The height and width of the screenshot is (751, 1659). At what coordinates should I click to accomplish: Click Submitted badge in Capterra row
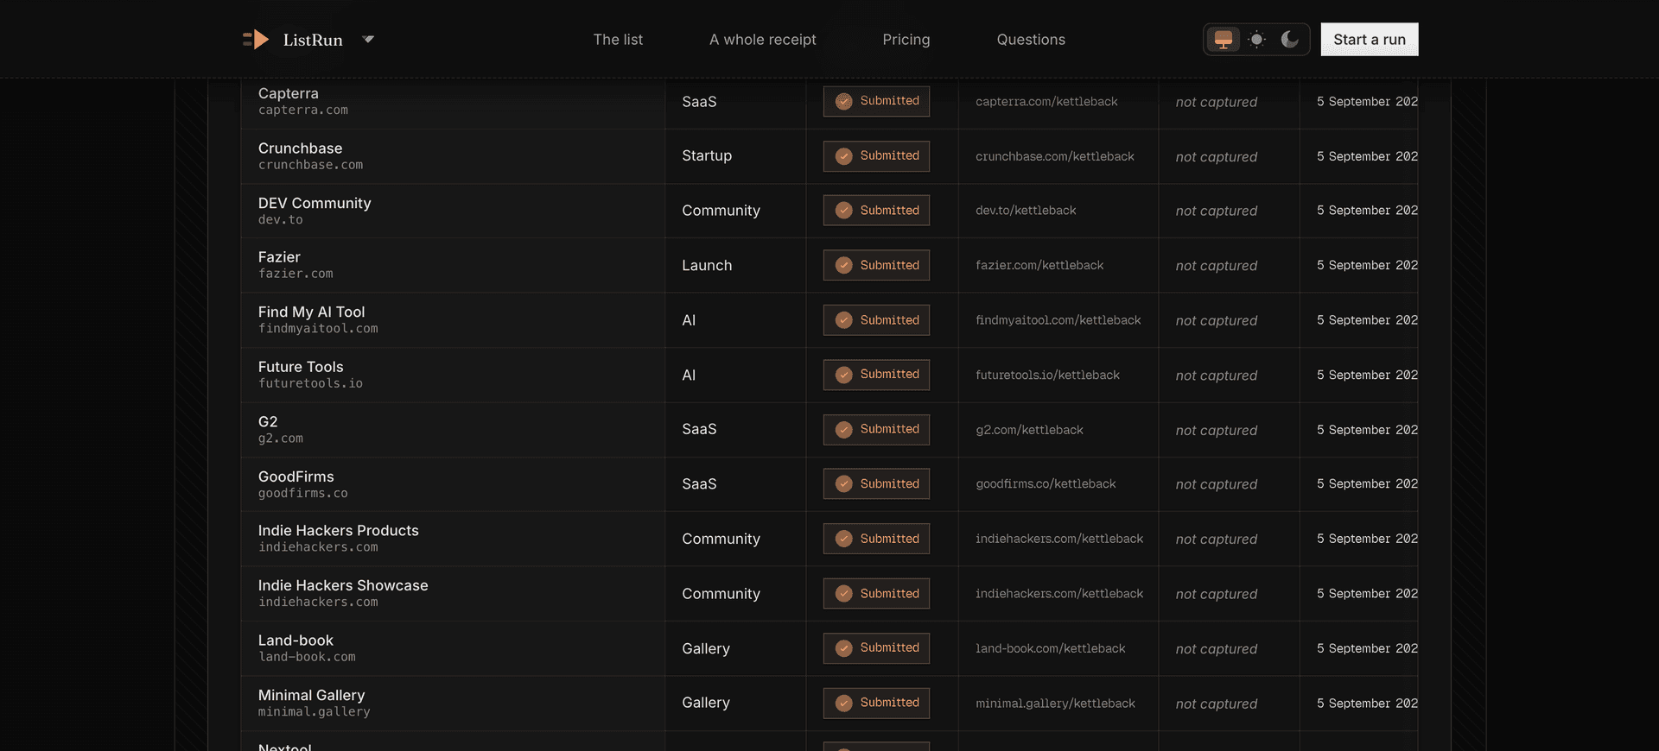876,101
